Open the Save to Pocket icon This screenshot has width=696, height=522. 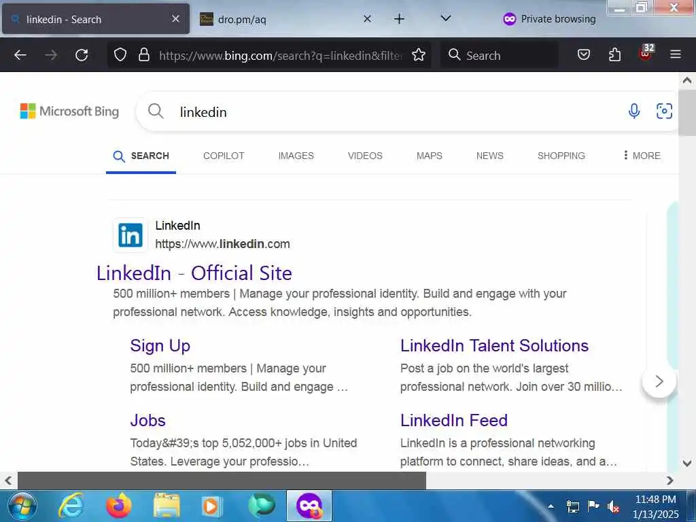click(584, 54)
